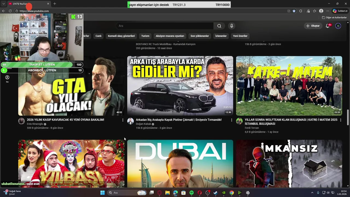This screenshot has width=350, height=197.
Task: Open Ferdi Tercan channel name
Action: tap(252, 128)
